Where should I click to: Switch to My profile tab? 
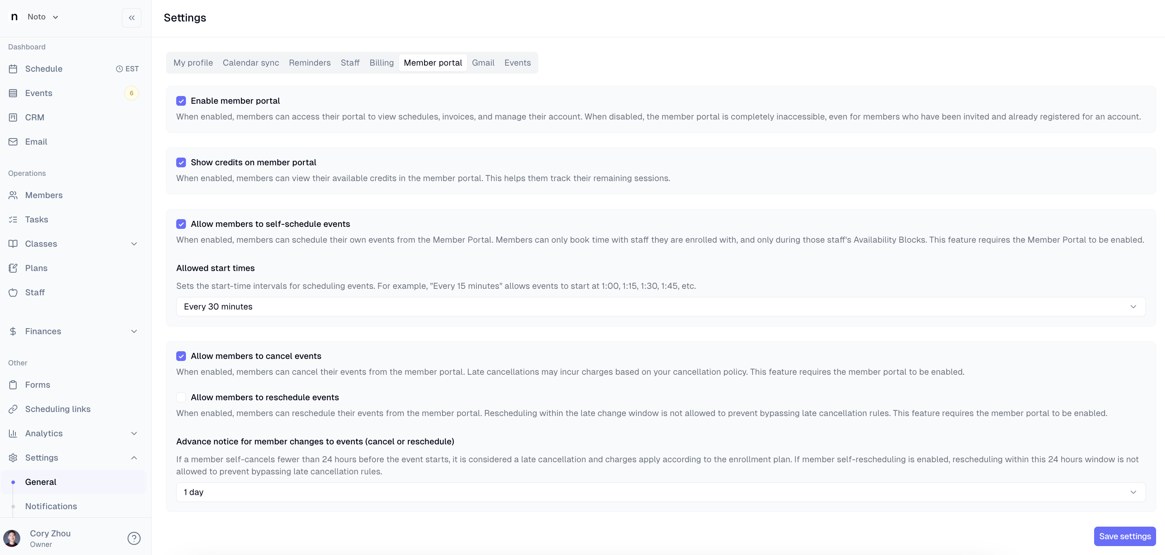tap(193, 63)
